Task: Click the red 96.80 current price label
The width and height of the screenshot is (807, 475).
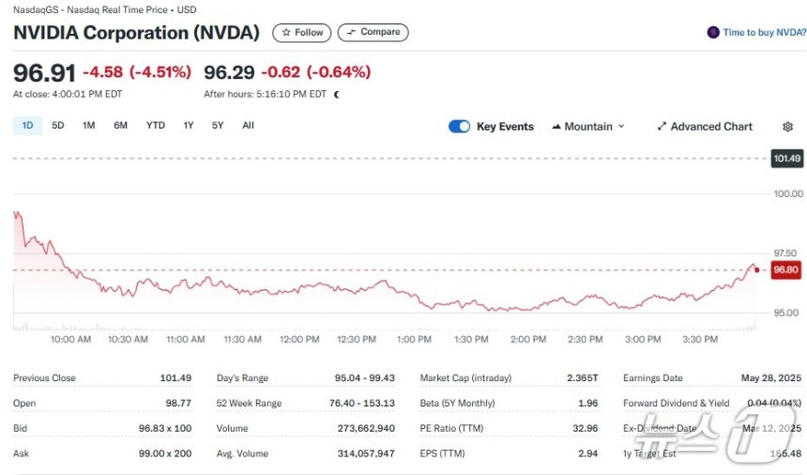Action: (x=786, y=269)
